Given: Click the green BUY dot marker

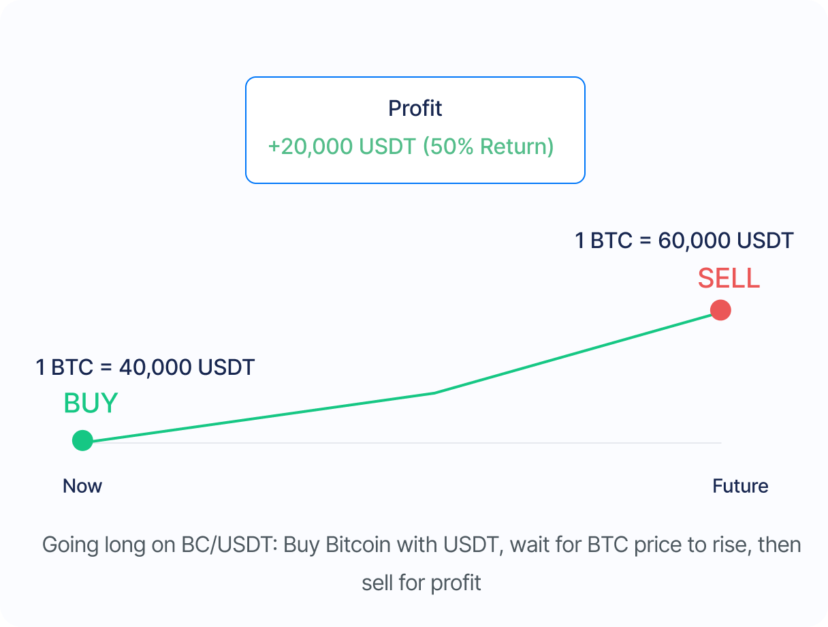Looking at the screenshot, I should [x=82, y=441].
